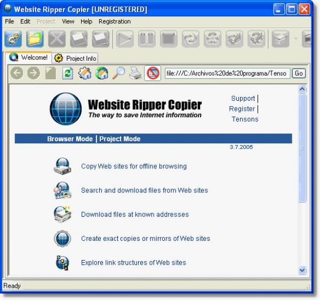Select Browser Mode in the blue bar

pyautogui.click(x=70, y=139)
